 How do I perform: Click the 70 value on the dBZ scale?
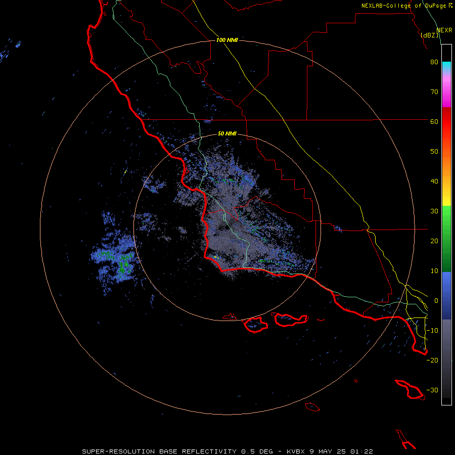[434, 92]
